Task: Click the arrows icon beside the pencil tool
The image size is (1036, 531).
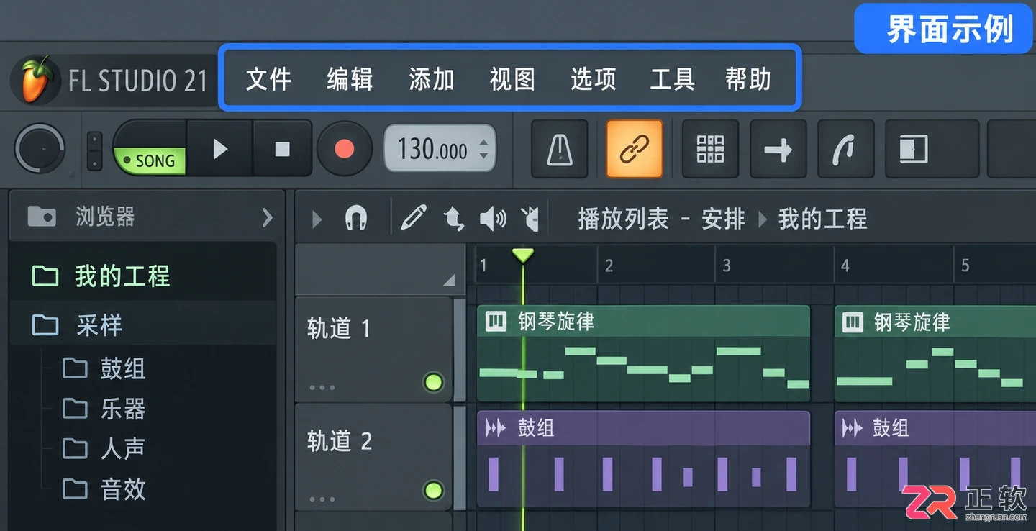Action: tap(453, 218)
